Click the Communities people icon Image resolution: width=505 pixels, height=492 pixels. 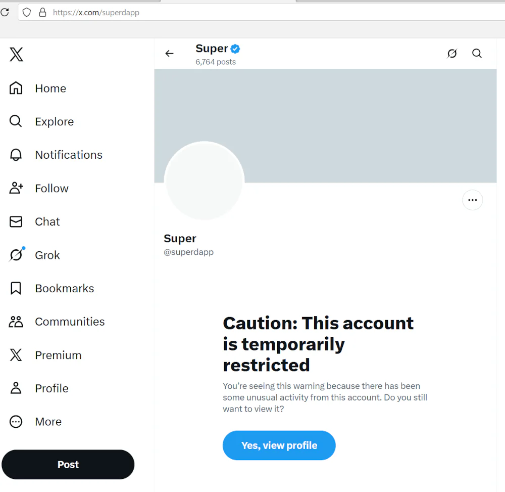(x=16, y=322)
